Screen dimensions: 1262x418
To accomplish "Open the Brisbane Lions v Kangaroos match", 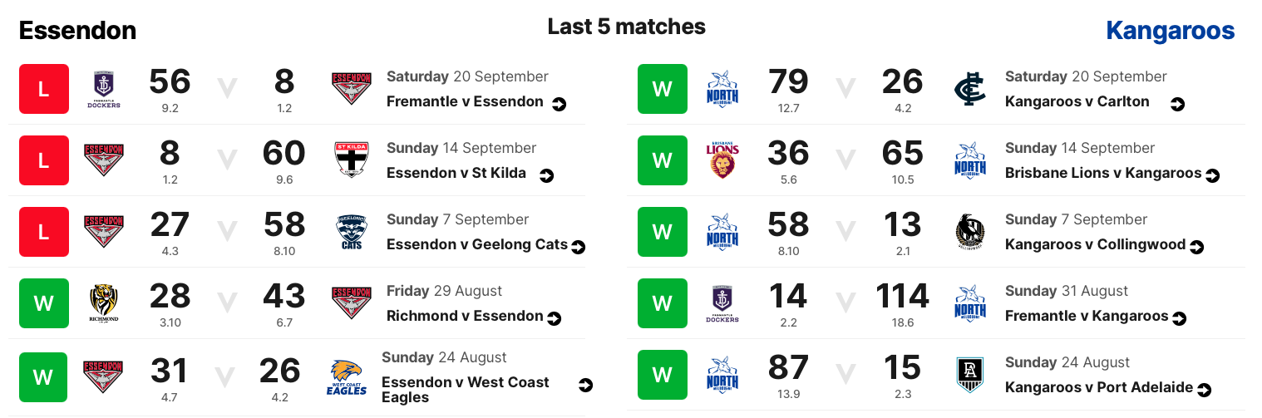I will coord(1103,173).
